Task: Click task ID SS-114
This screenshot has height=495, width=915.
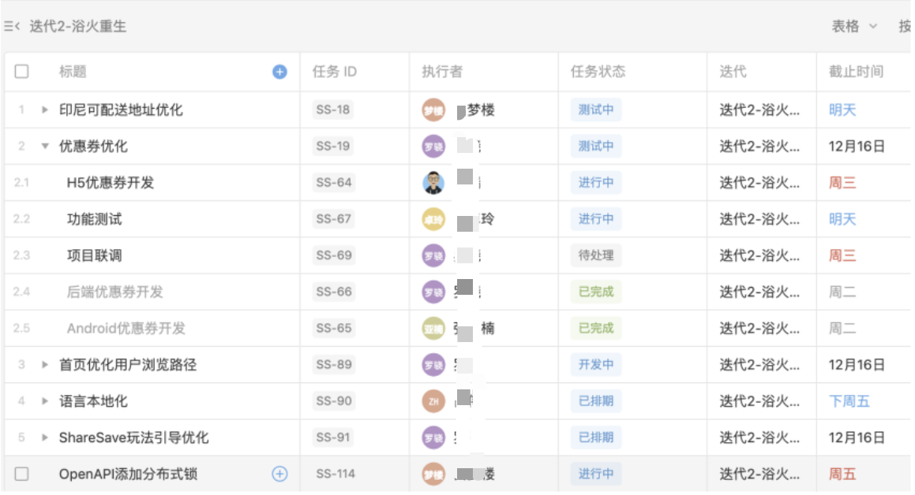Action: (x=336, y=474)
